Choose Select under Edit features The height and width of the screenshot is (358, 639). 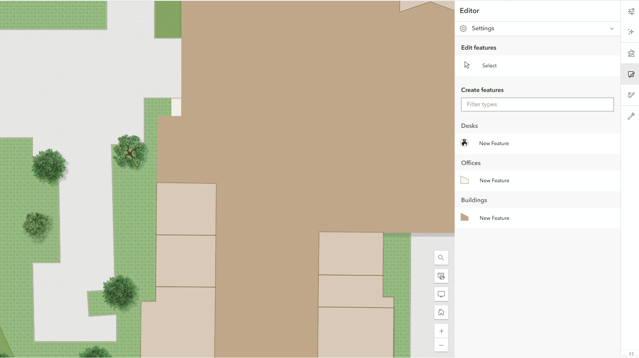(489, 66)
